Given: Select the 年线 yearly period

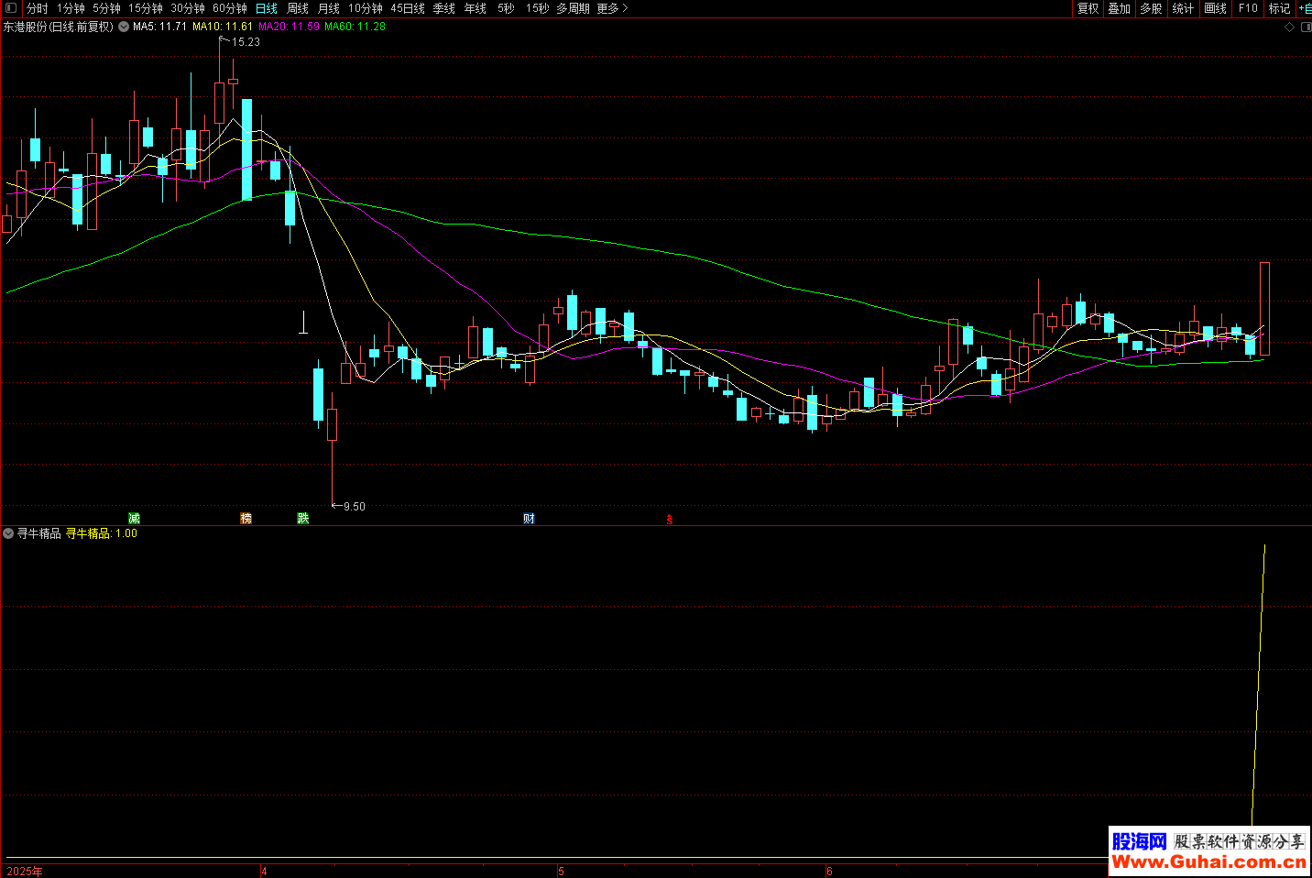Looking at the screenshot, I should [x=476, y=8].
